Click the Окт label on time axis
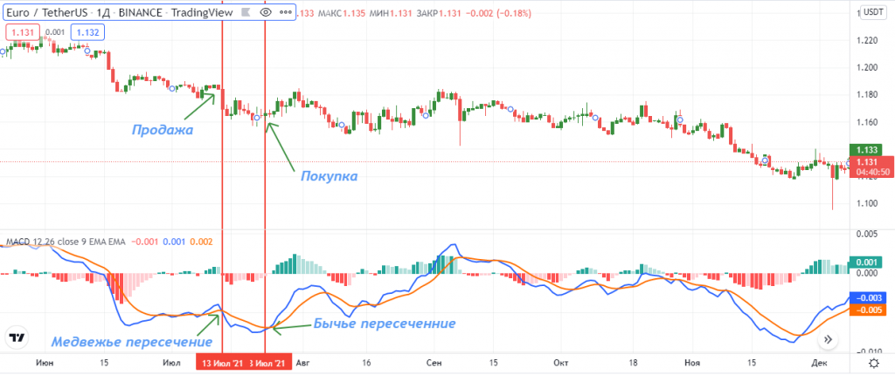Viewport: 895px width, 375px height. (560, 363)
